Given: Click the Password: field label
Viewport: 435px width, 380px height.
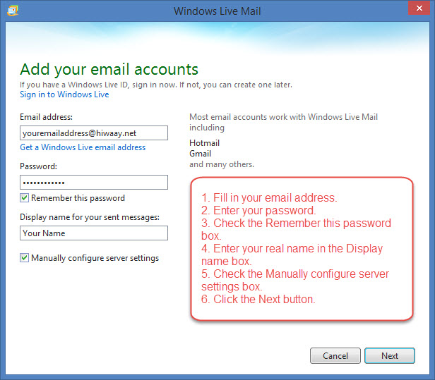Looking at the screenshot, I should point(39,166).
